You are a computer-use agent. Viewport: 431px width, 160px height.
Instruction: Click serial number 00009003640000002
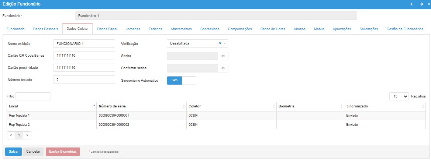(114, 124)
